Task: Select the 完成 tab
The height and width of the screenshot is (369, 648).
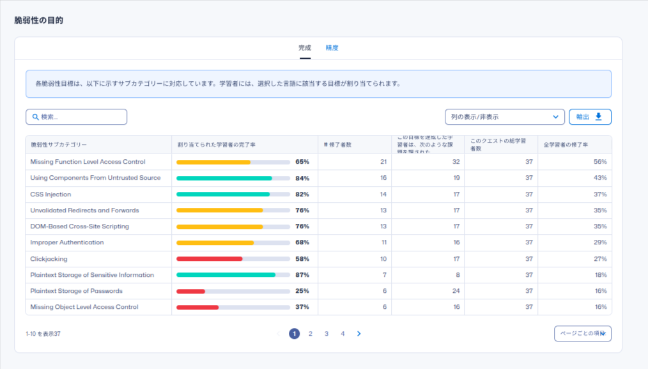Action: pos(305,48)
